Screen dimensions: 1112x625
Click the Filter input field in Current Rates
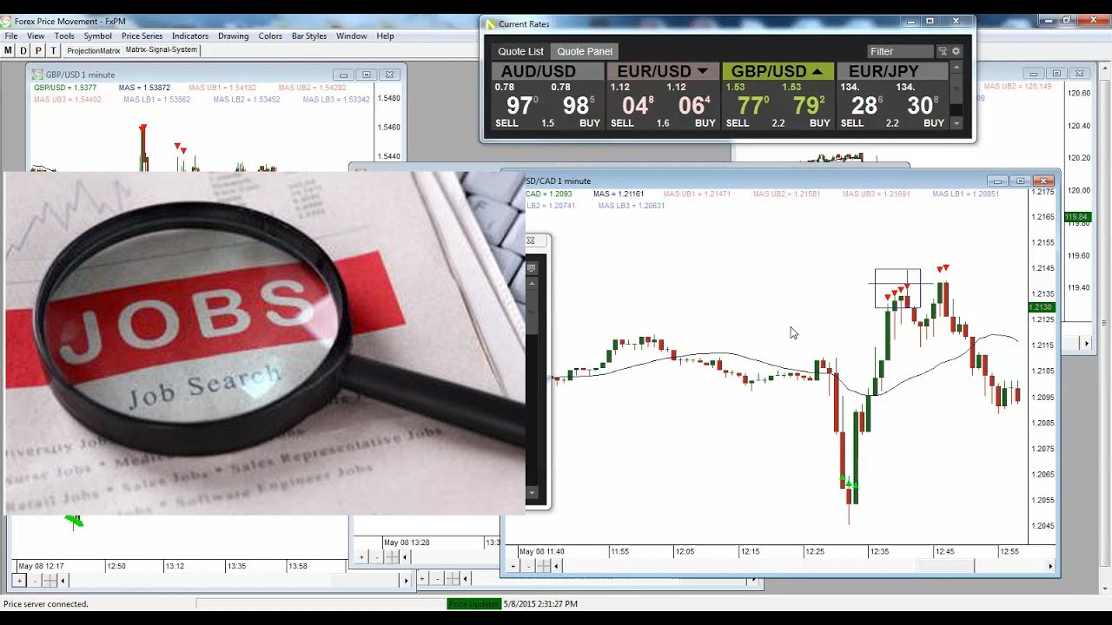coord(900,51)
